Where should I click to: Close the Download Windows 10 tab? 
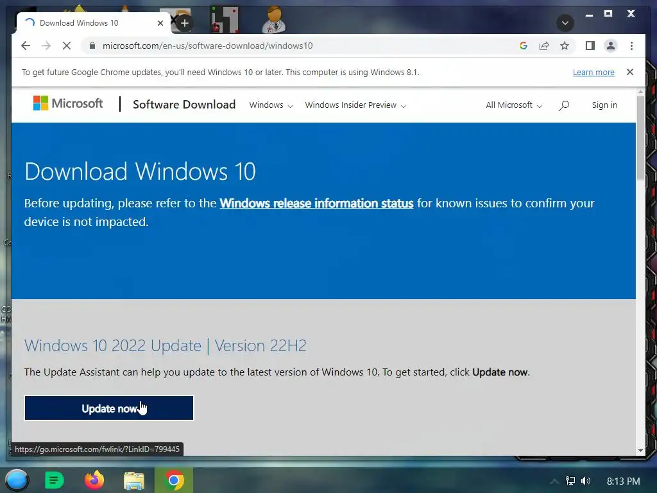[160, 23]
